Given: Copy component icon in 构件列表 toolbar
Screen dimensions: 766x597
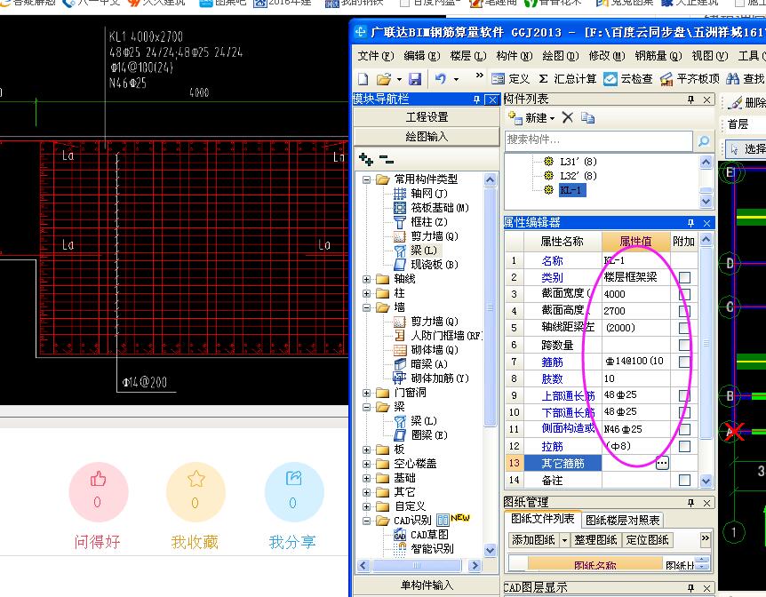Looking at the screenshot, I should [x=587, y=118].
